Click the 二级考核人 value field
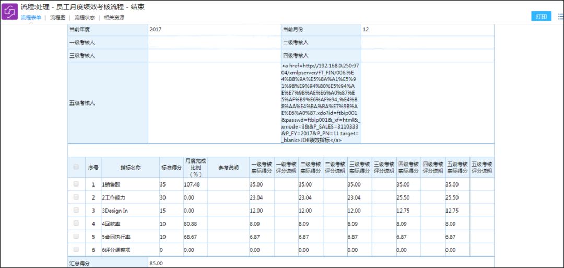Screen dimensions: 564x268 [x=428, y=42]
